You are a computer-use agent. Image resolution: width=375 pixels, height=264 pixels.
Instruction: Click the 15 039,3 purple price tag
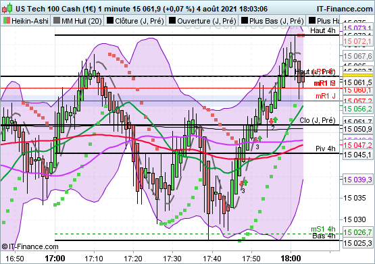358,180
